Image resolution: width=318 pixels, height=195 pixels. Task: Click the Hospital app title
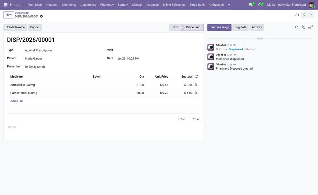[17, 5]
